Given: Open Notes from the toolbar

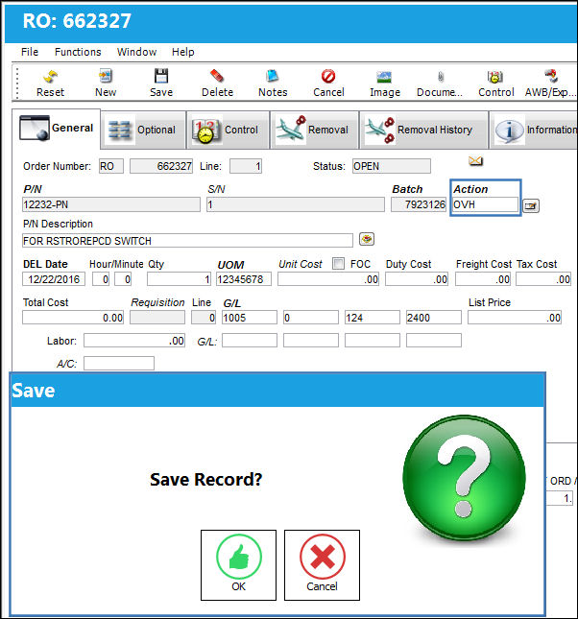Looking at the screenshot, I should point(273,83).
